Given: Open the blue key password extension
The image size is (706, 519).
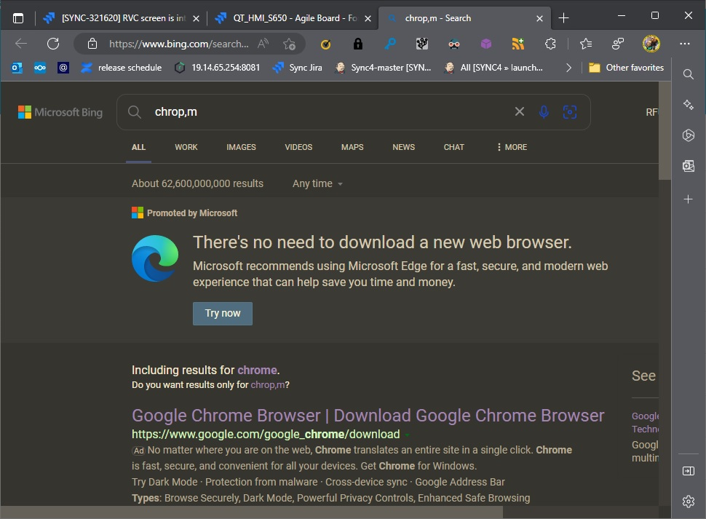Looking at the screenshot, I should click(390, 44).
